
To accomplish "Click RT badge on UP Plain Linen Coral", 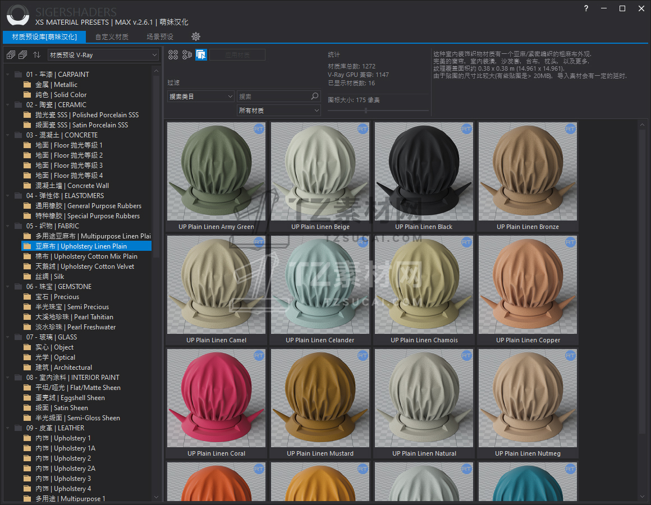I will coord(259,356).
